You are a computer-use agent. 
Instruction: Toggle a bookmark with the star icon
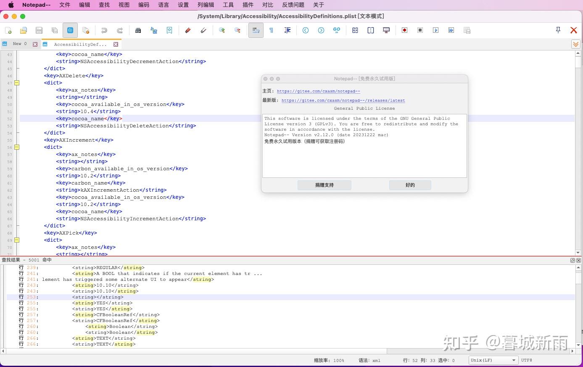(x=169, y=30)
